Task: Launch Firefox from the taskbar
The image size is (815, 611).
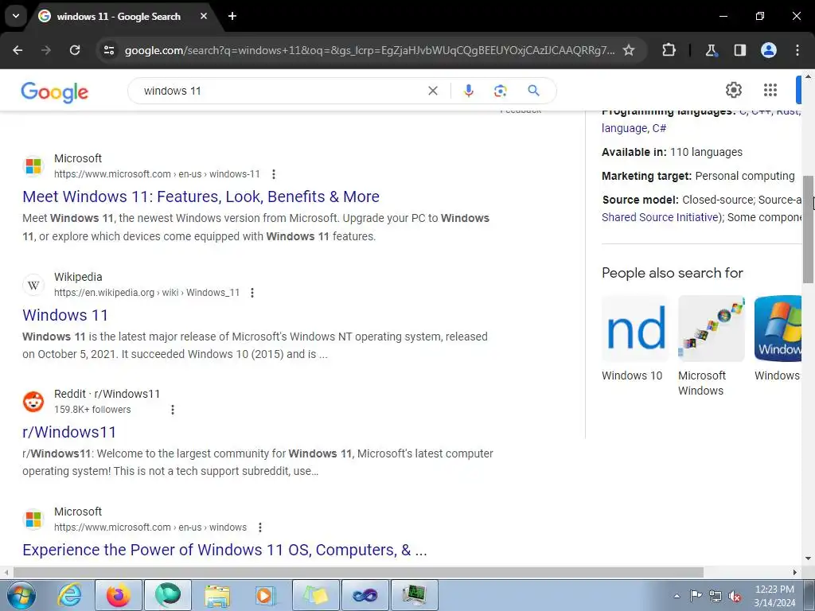Action: tap(119, 595)
